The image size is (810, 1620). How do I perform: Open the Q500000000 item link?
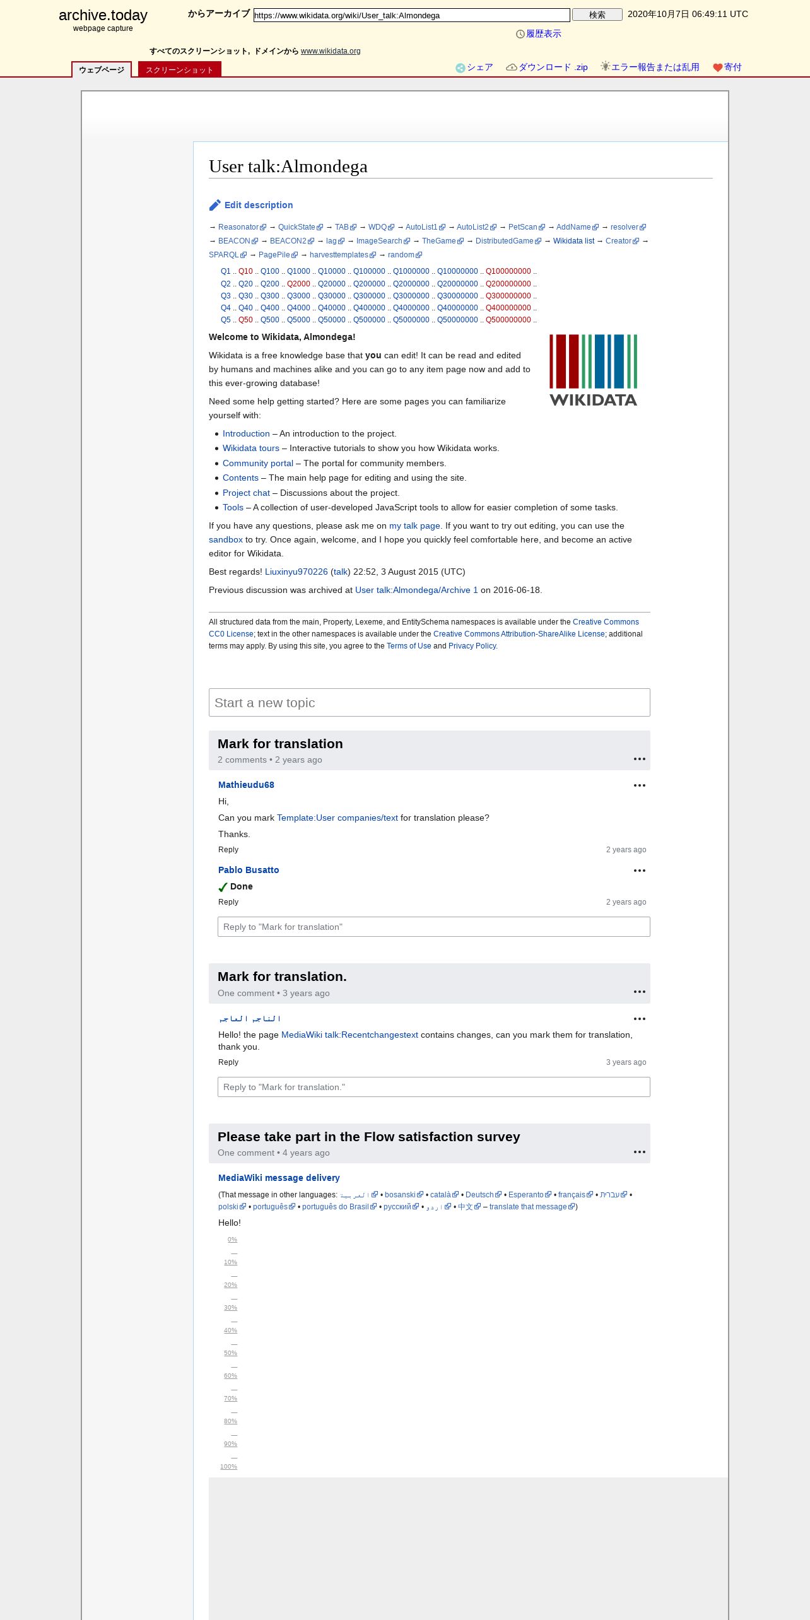tap(508, 320)
